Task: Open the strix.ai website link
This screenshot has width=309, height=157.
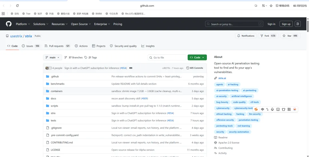Action: point(222,78)
